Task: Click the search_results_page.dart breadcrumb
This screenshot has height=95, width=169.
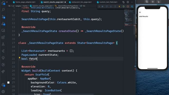Action: pos(42,6)
